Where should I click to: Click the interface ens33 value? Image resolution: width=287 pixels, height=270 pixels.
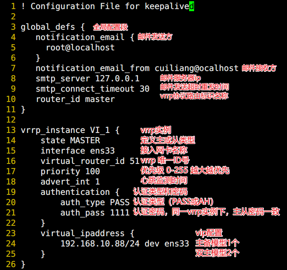click(102, 151)
